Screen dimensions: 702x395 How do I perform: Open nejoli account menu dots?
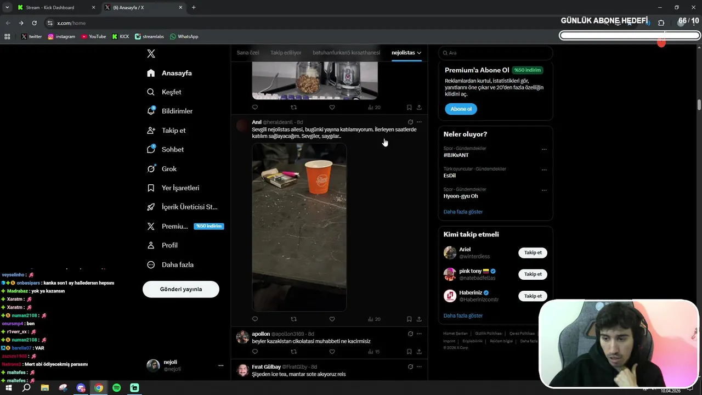(x=220, y=365)
